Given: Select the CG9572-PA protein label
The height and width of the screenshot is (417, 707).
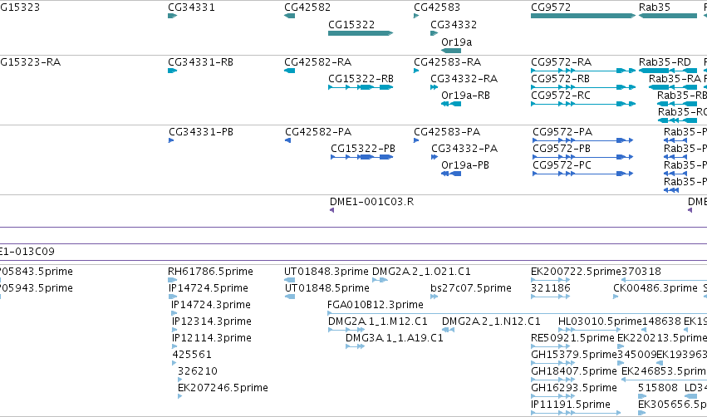Looking at the screenshot, I should pyautogui.click(x=562, y=132).
